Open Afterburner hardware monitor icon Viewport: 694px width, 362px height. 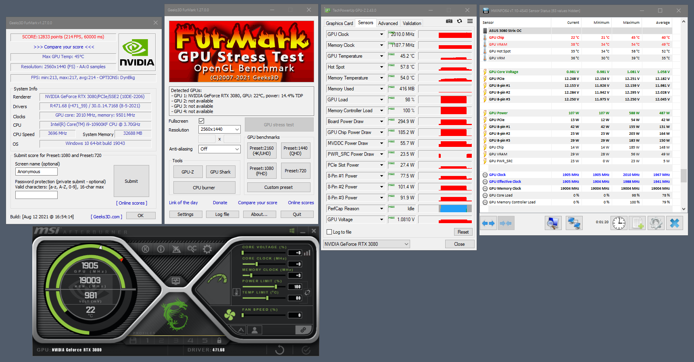176,280
